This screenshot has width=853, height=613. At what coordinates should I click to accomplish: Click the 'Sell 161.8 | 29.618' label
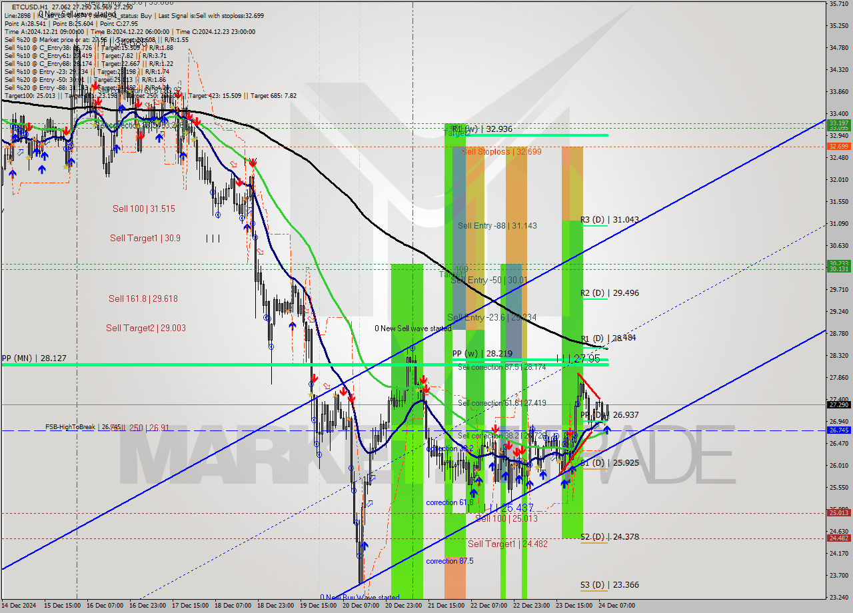click(143, 299)
